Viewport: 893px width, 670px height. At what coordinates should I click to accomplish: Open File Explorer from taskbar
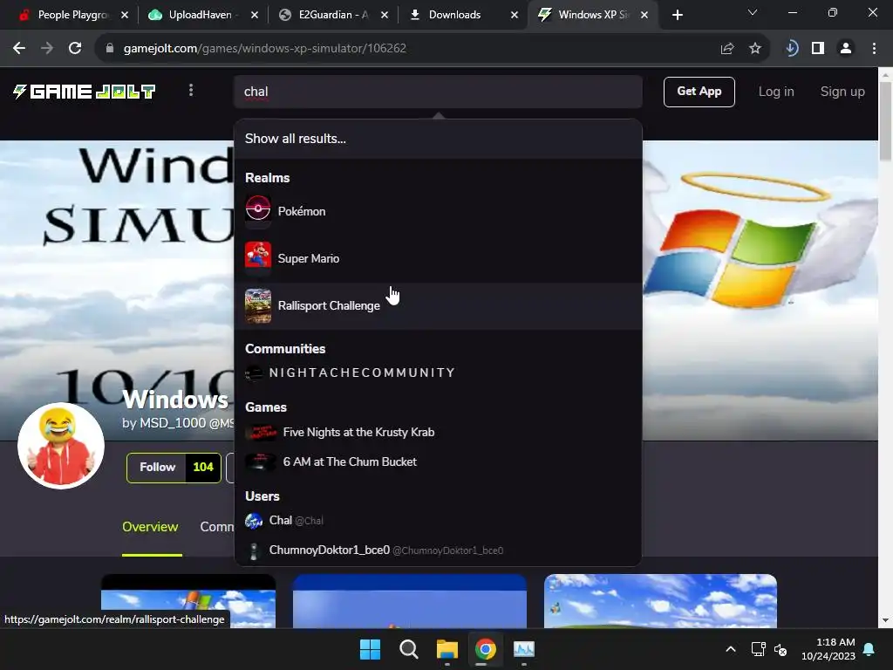click(447, 649)
